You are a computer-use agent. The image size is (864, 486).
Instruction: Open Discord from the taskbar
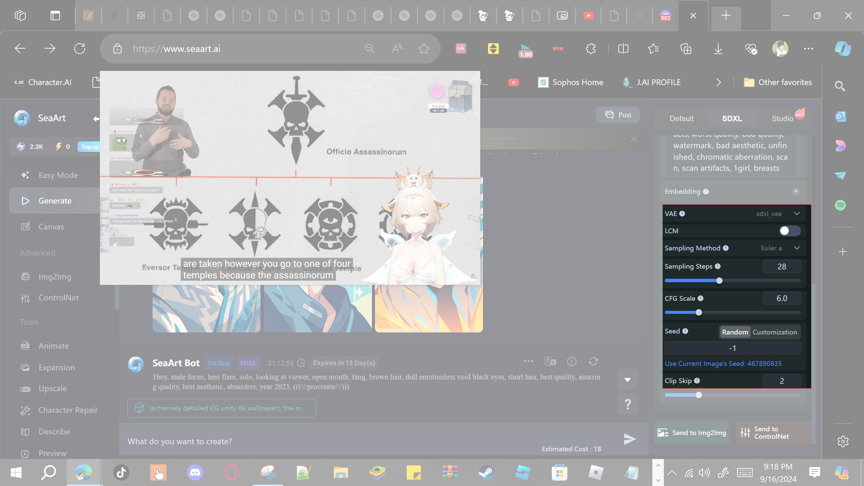195,473
